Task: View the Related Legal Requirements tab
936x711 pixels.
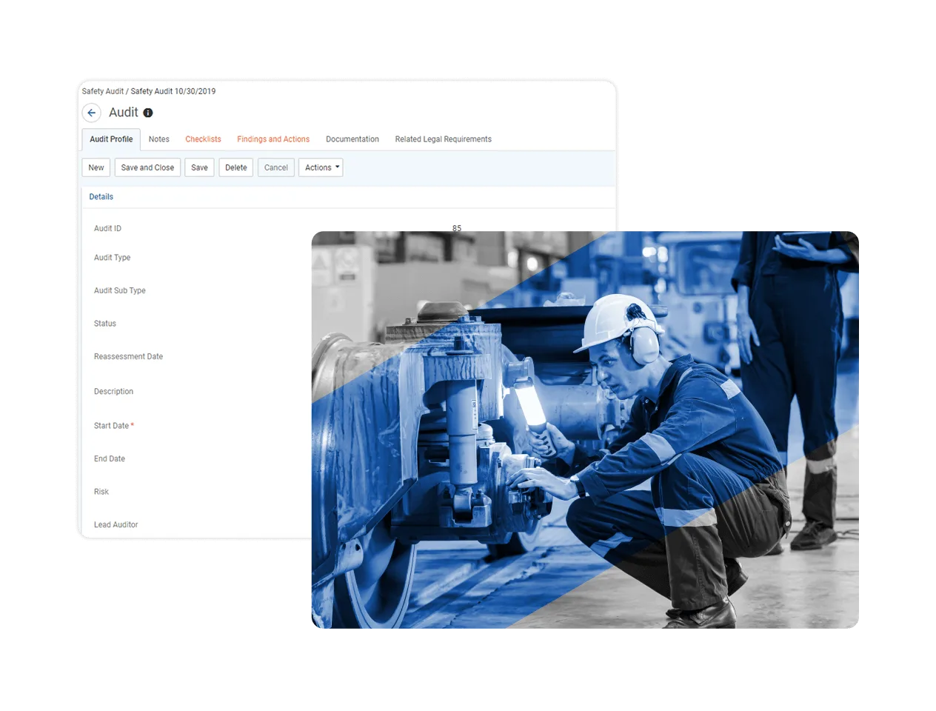Action: (x=443, y=139)
